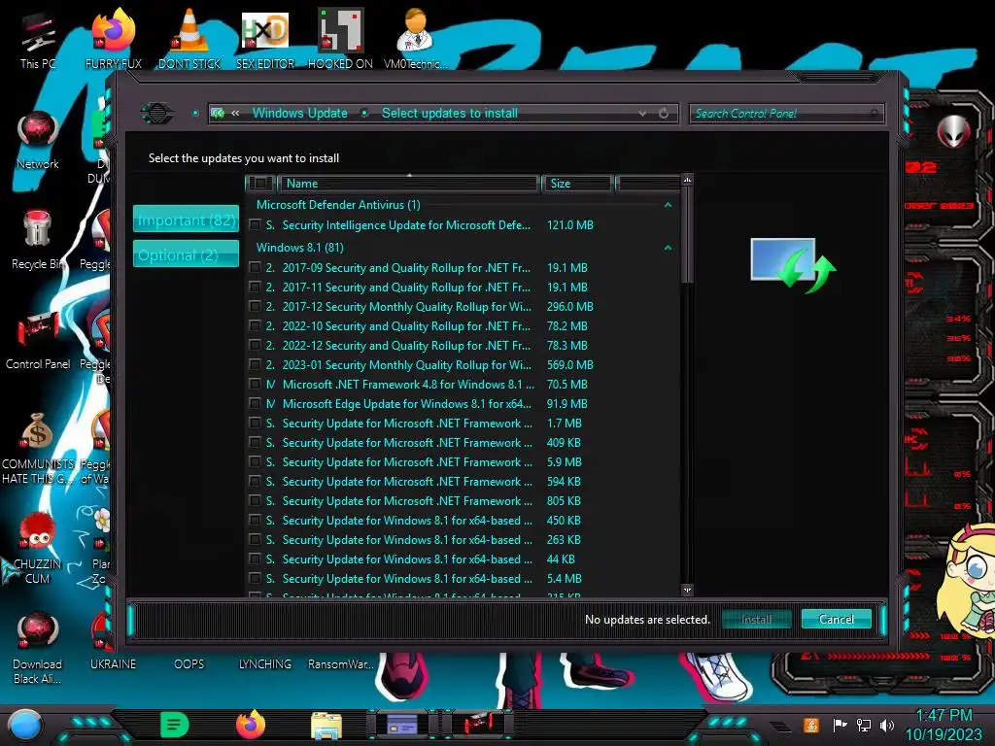Open the RansomWar desktop shortcut
Image resolution: width=995 pixels, height=746 pixels.
340,663
